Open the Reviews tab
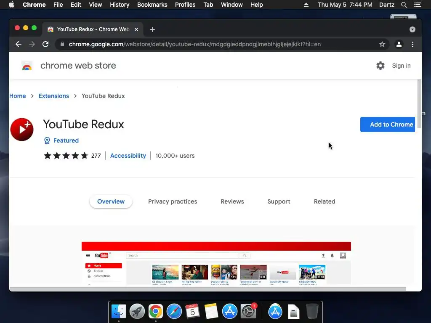The image size is (431, 323). coord(232,201)
